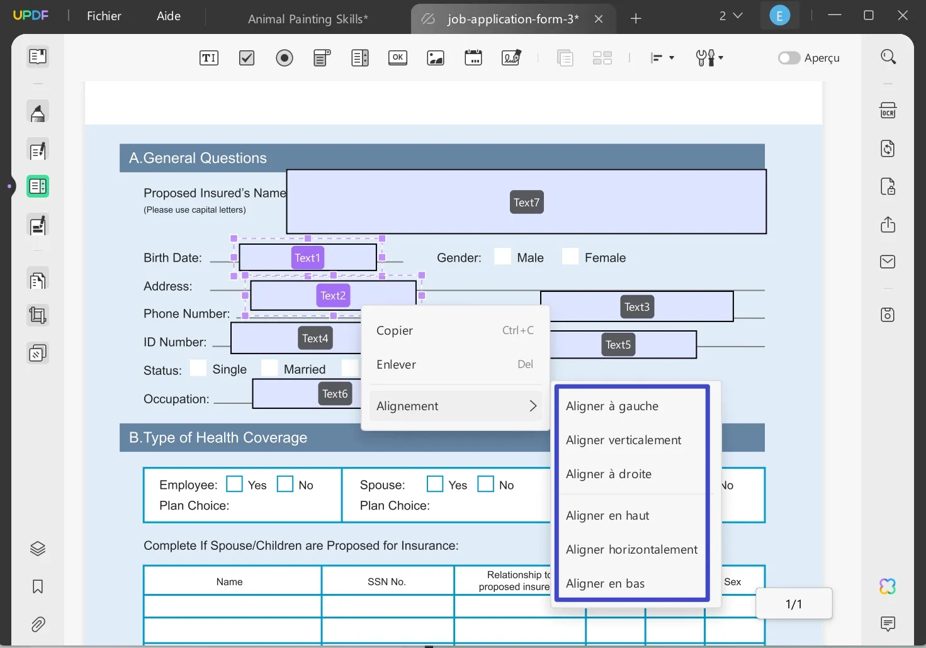Image resolution: width=926 pixels, height=648 pixels.
Task: Open the Comment highlighter tool in sidebar
Action: (x=38, y=113)
